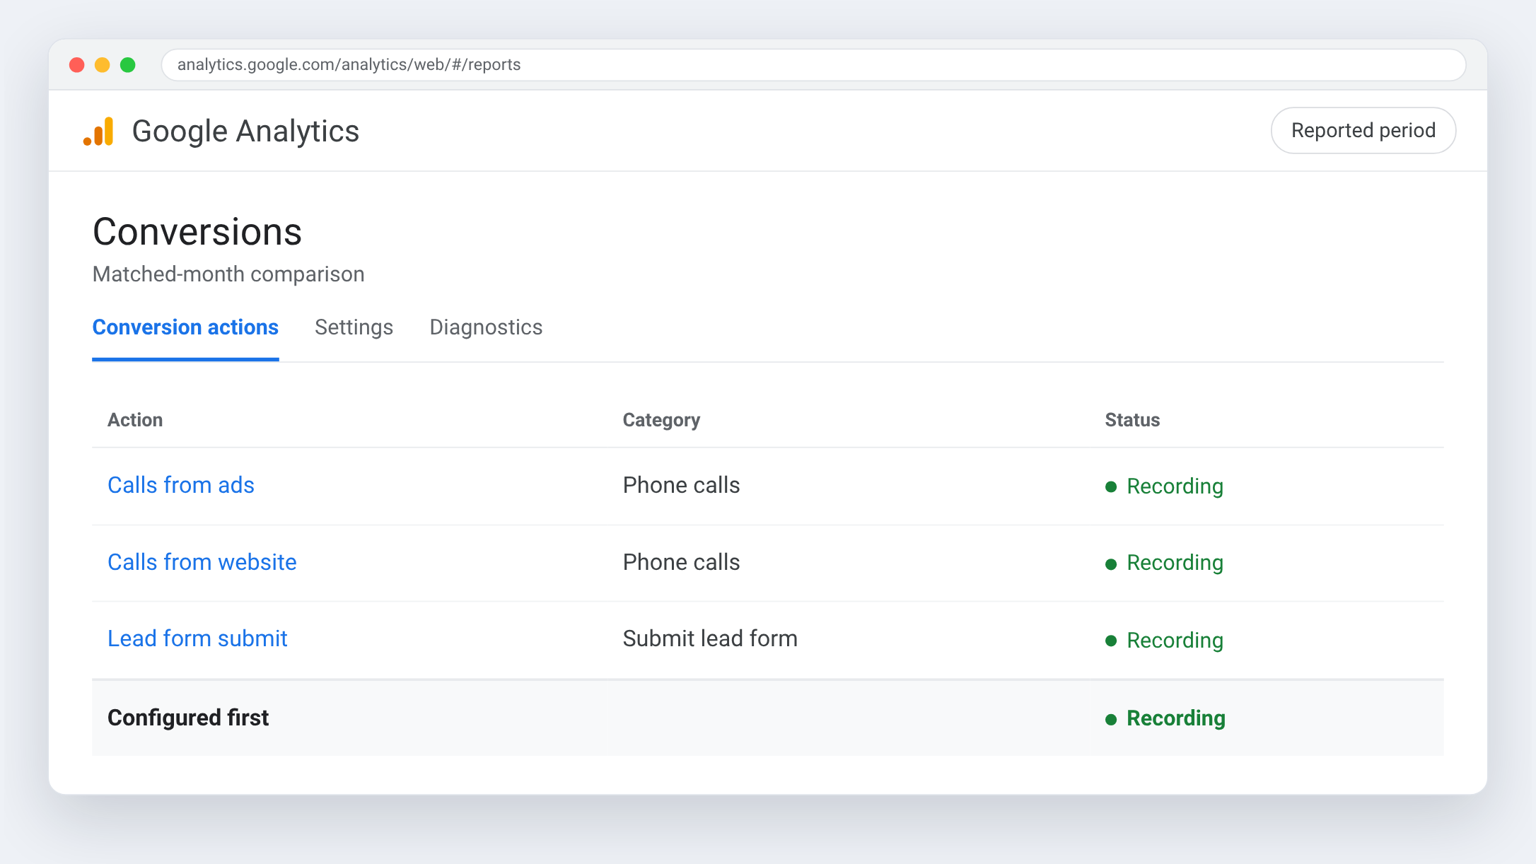1536x864 pixels.
Task: Click the Google Analytics bar-chart logo
Action: [x=98, y=132]
